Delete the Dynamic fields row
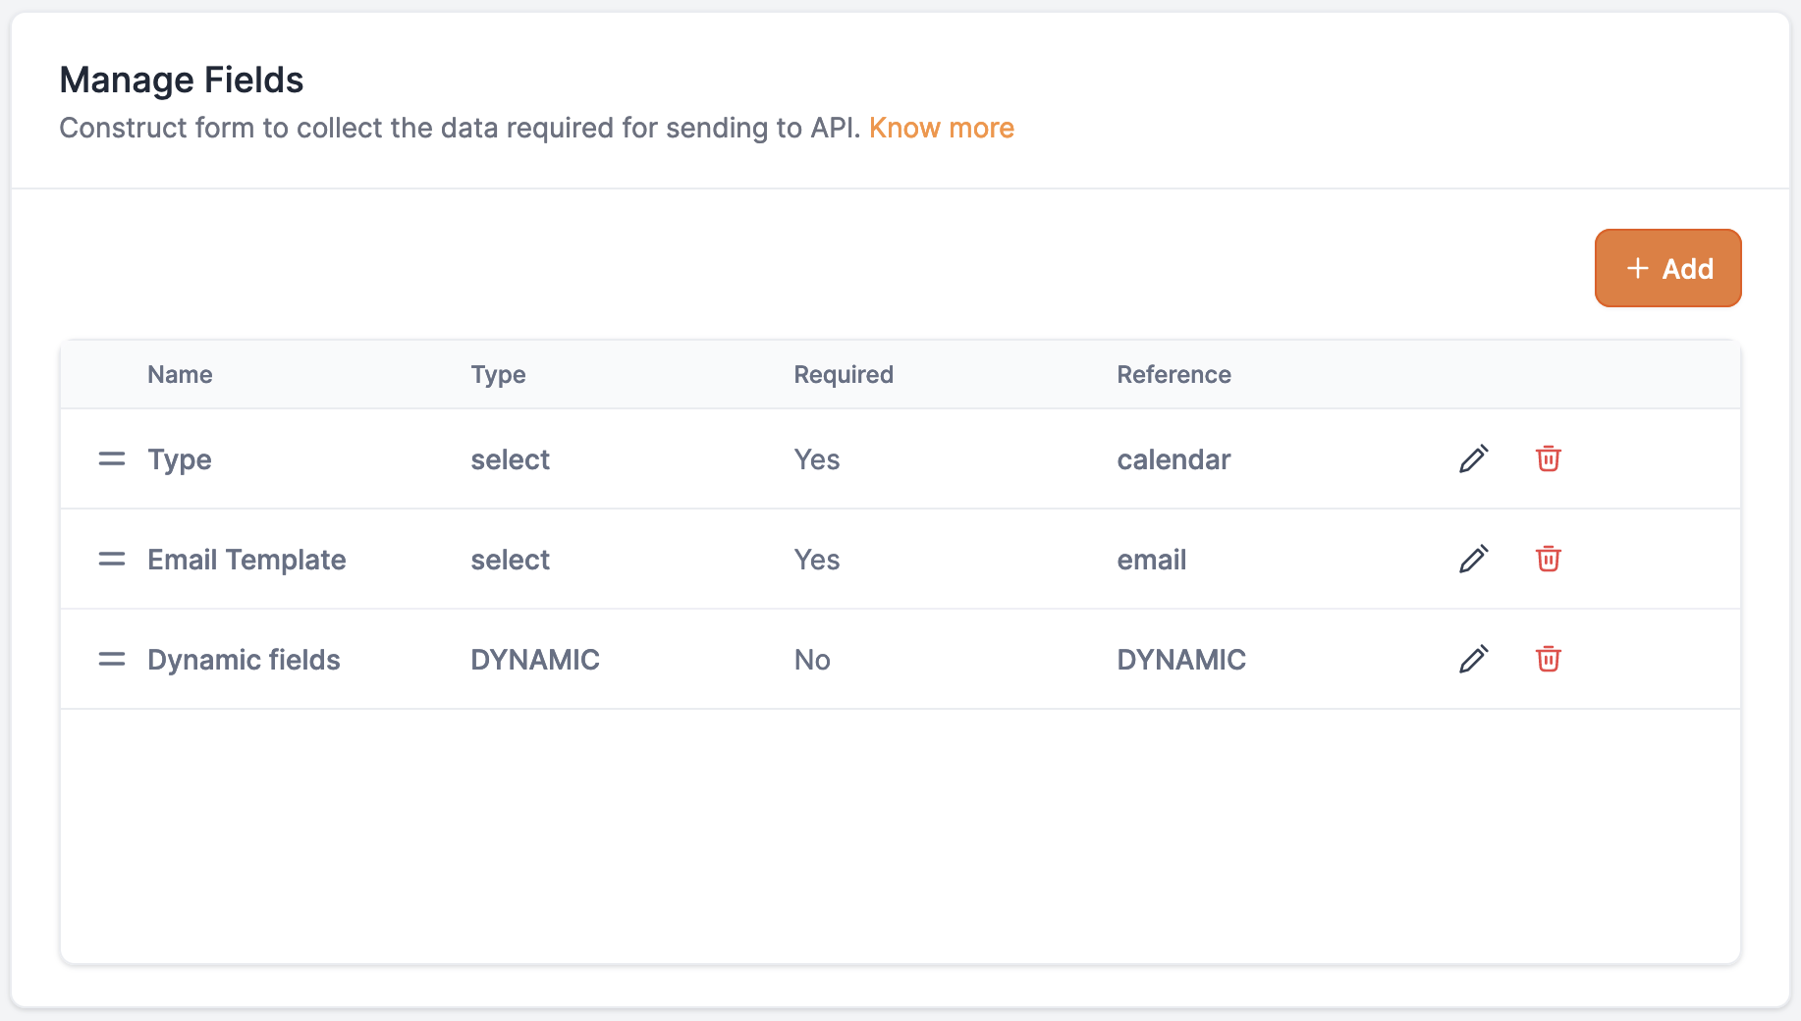Image resolution: width=1801 pixels, height=1021 pixels. click(1548, 659)
